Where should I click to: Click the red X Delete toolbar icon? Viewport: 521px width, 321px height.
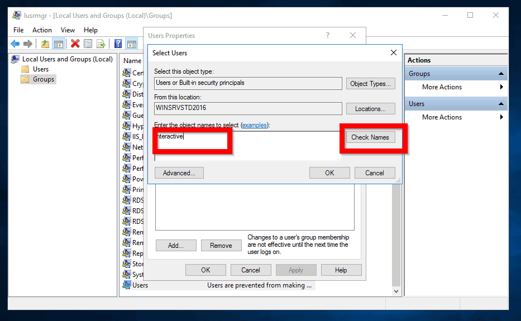click(x=75, y=44)
